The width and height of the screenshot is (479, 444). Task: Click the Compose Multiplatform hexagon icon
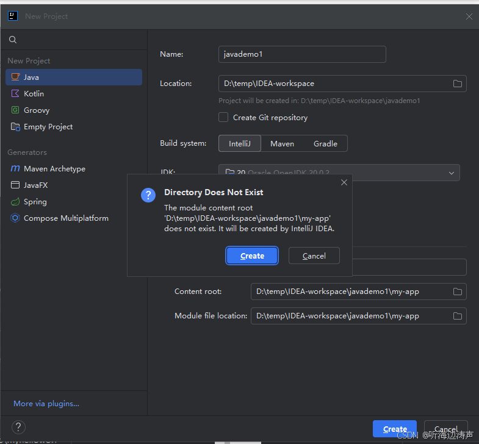[x=15, y=218]
